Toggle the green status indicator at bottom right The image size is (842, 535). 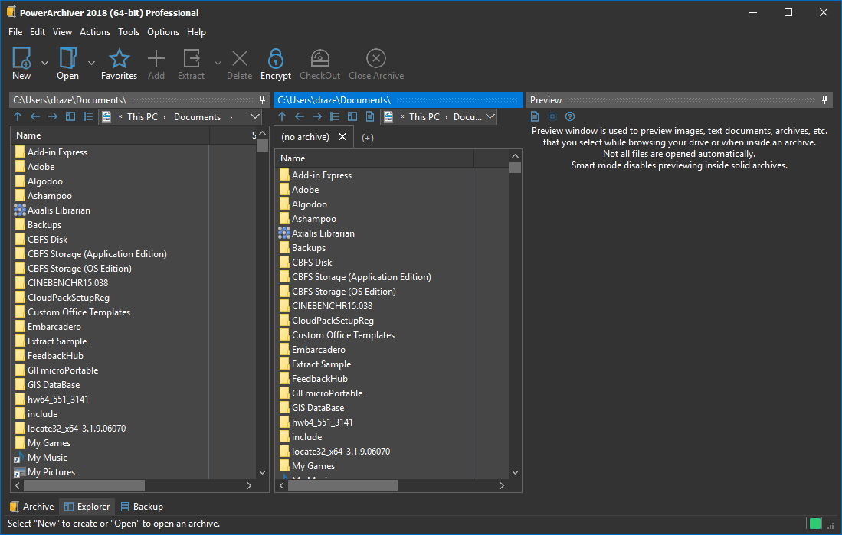coord(815,524)
